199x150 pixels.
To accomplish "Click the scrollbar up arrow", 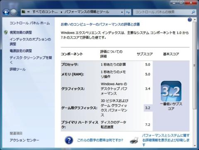I will [x=194, y=19].
